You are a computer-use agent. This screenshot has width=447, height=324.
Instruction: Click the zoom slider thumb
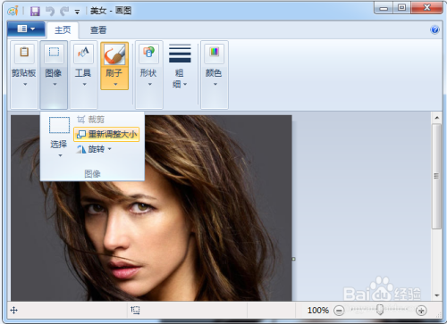click(380, 310)
